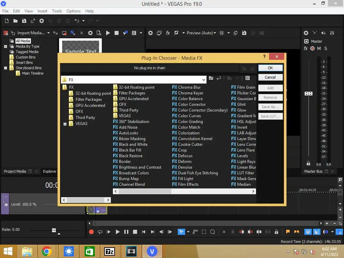Screen dimensions: 344x258
Task: Play timeline from transport bar
Action: coord(118,232)
